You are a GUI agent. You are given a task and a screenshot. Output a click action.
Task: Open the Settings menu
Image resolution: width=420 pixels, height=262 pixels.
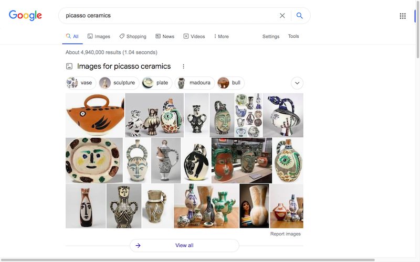pos(271,36)
